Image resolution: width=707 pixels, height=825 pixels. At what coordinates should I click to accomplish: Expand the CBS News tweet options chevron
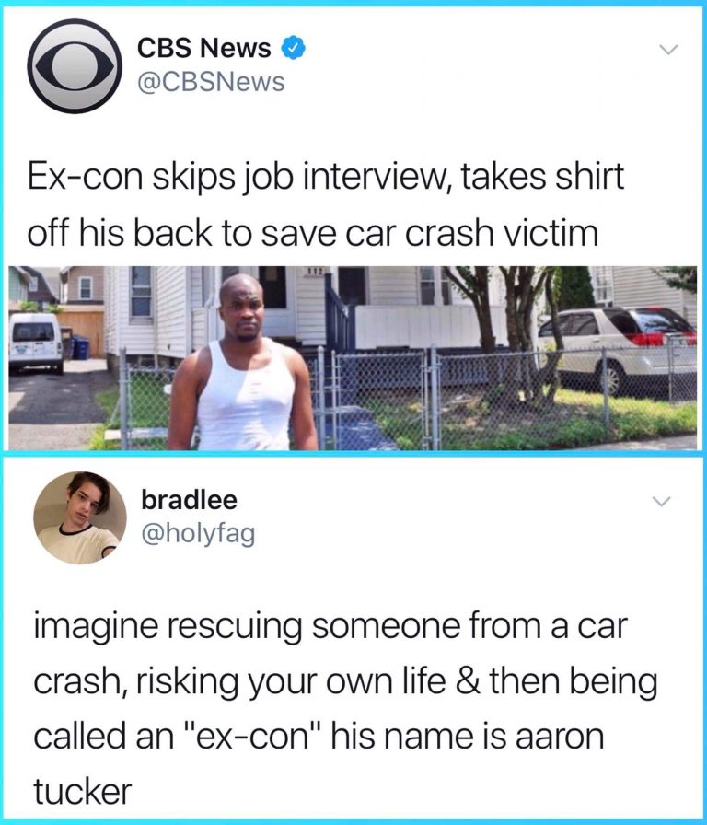[x=669, y=50]
